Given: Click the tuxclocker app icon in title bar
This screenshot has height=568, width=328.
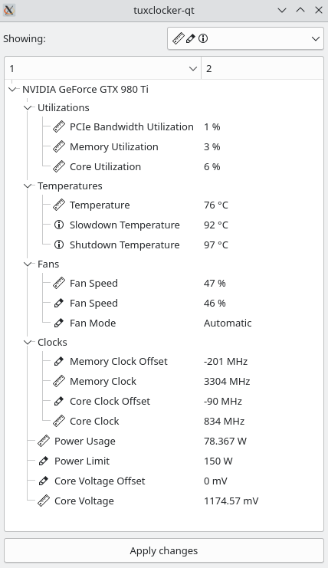Looking at the screenshot, I should click(9, 10).
